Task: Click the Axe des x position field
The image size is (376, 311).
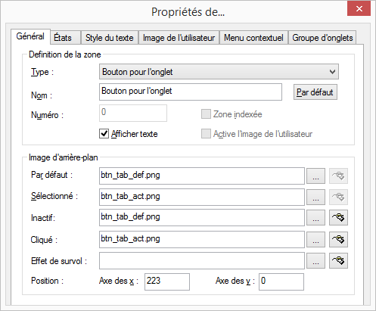Action: 167,281
